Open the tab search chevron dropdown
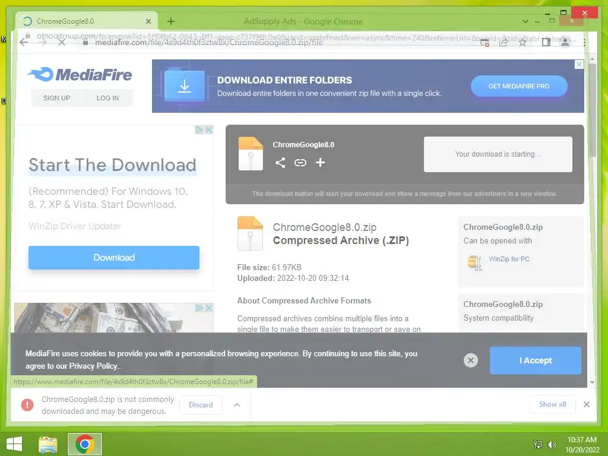 click(x=525, y=21)
